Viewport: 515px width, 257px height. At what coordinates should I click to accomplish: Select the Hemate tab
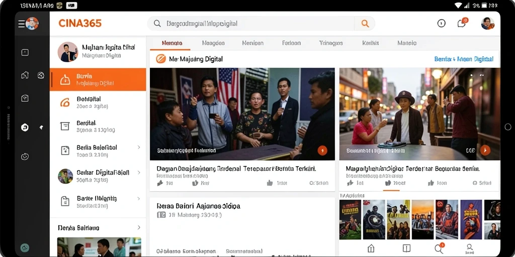point(172,43)
